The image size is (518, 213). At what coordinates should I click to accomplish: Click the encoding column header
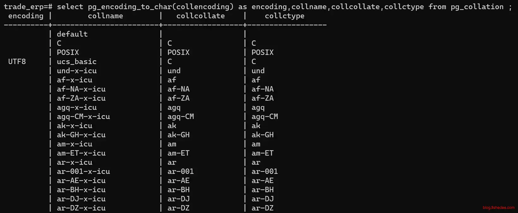(26, 16)
